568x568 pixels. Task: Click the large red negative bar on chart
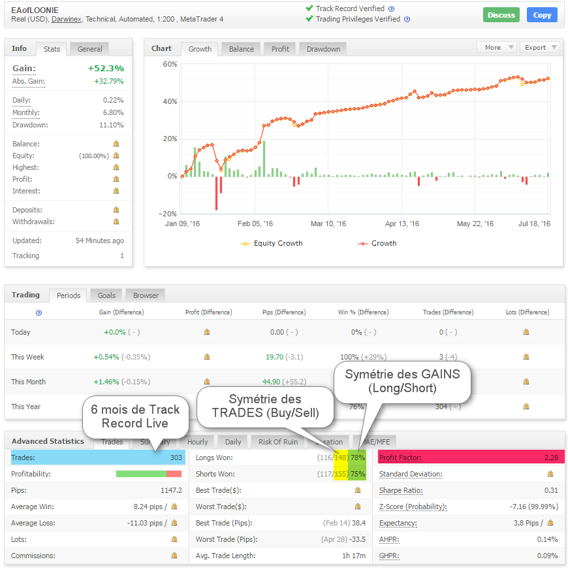(x=217, y=193)
